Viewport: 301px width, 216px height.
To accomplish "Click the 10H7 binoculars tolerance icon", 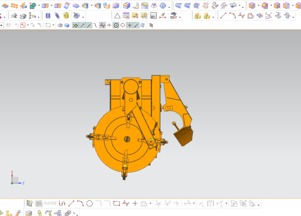I will pyautogui.click(x=174, y=16).
